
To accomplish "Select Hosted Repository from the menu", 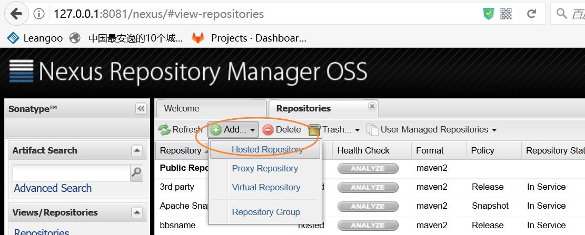I will tap(267, 150).
